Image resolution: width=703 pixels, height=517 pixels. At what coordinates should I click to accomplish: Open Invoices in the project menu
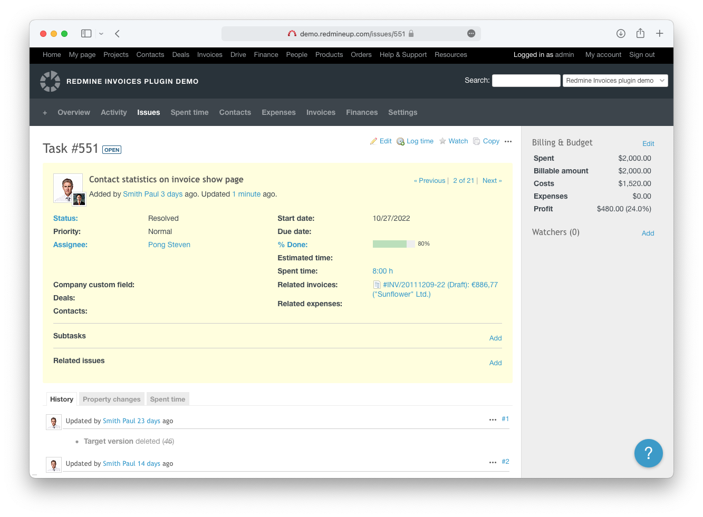[321, 113]
